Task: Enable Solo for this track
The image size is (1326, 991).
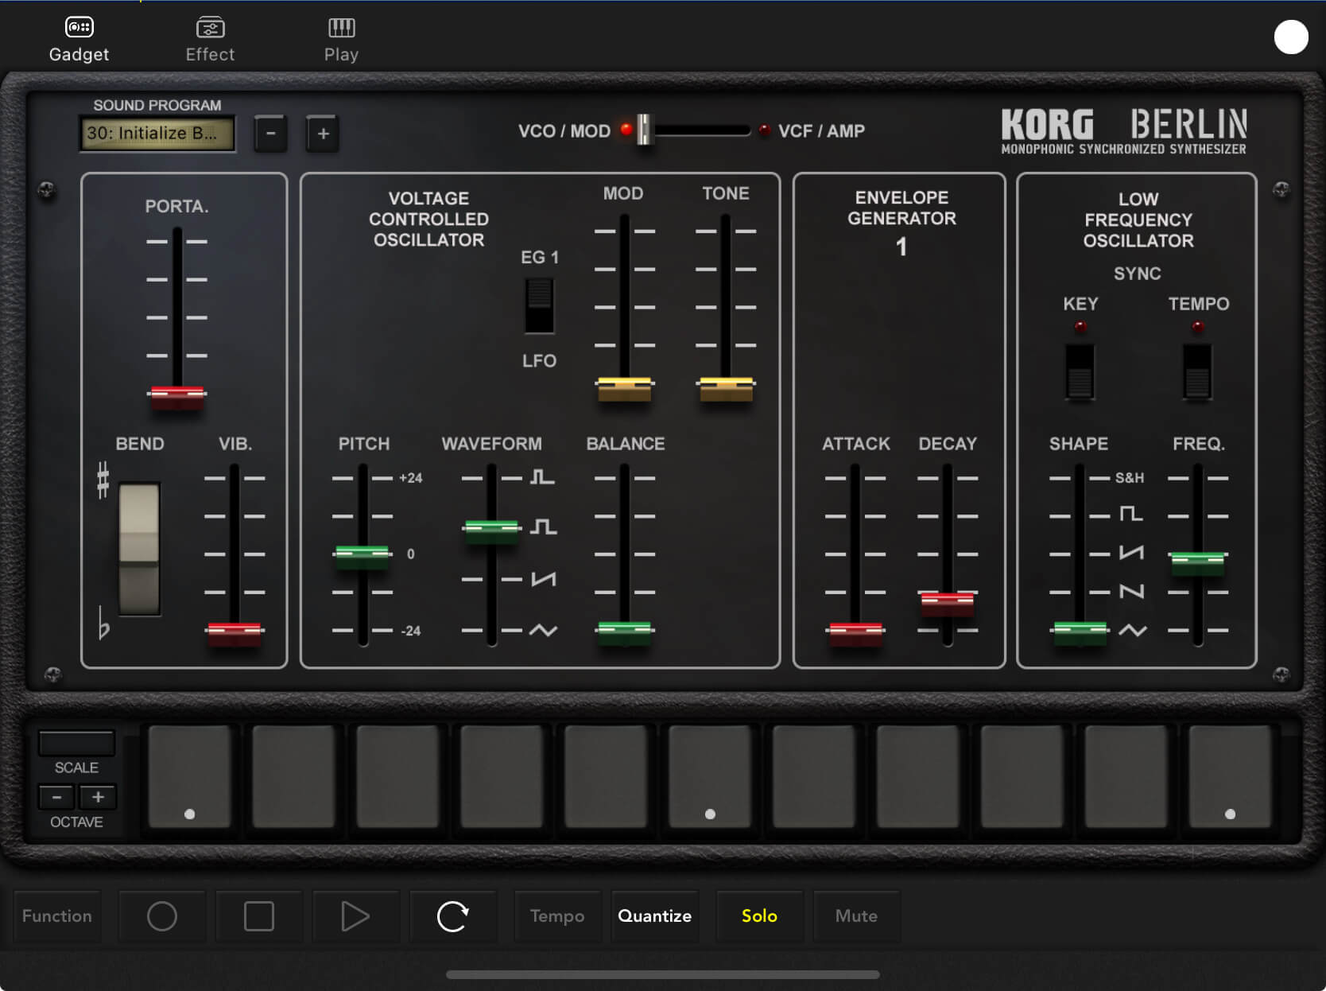Action: pos(759,916)
